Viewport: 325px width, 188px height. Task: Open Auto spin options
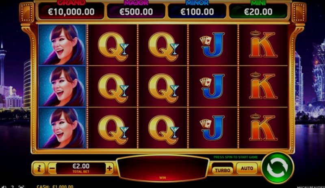(x=247, y=168)
